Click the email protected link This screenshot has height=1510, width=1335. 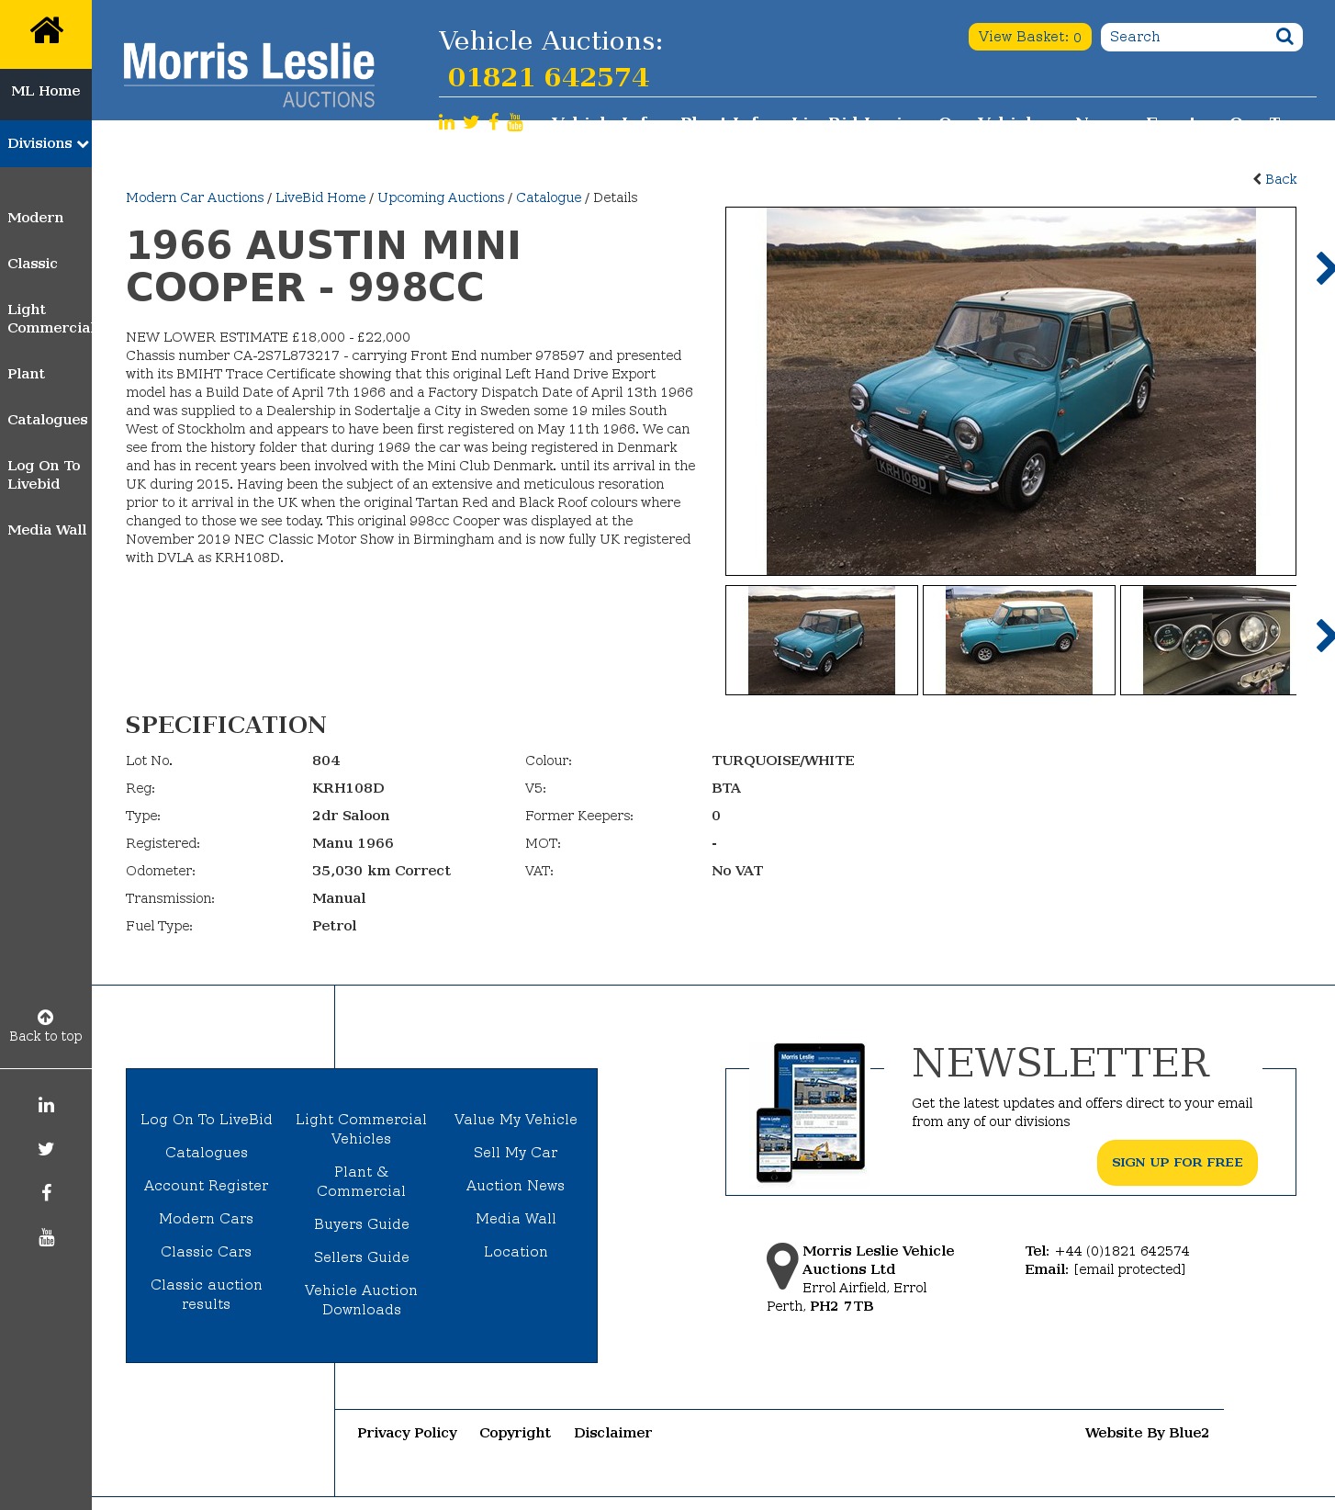[x=1129, y=1269]
